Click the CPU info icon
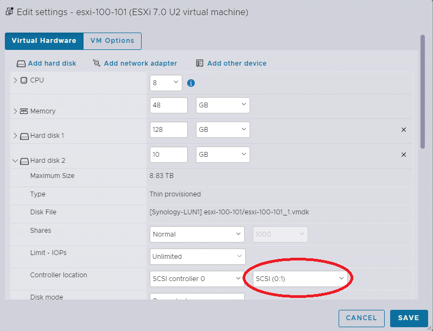The image size is (433, 331). coord(191,83)
